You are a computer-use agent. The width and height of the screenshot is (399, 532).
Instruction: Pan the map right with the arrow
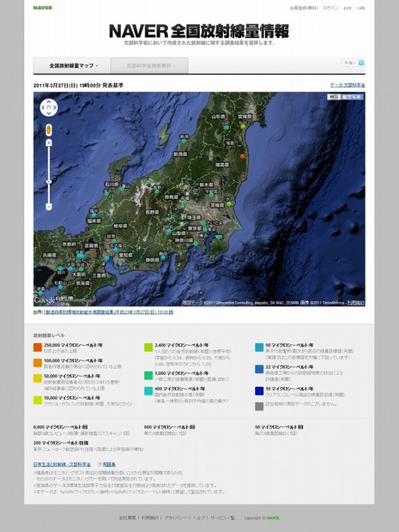click(55, 108)
